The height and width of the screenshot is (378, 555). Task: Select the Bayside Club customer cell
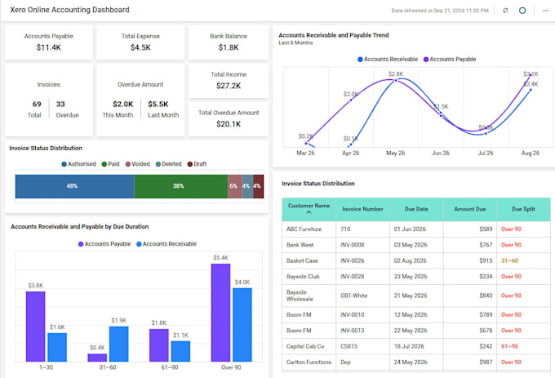(x=309, y=277)
